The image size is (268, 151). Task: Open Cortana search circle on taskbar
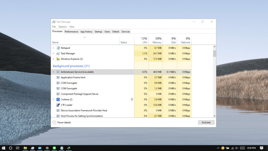tap(10, 148)
